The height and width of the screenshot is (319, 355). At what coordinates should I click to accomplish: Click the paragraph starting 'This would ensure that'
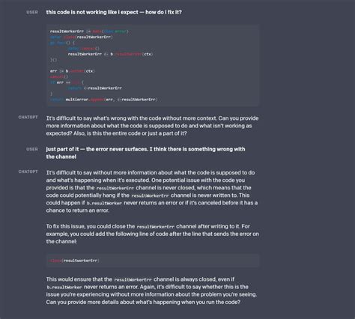(152, 291)
